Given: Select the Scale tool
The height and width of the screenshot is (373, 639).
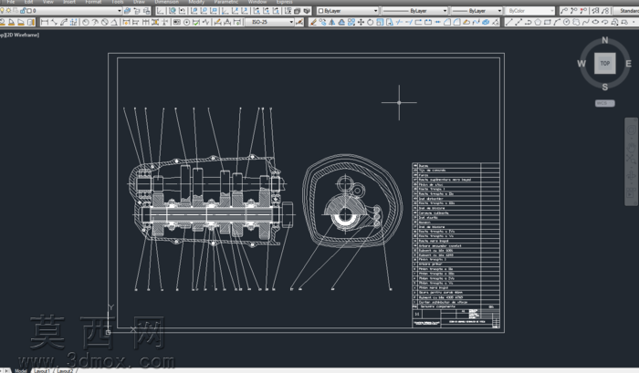Looking at the screenshot, I should [380, 22].
